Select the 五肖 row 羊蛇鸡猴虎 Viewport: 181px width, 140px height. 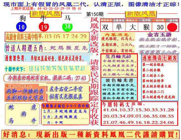click(60, 117)
